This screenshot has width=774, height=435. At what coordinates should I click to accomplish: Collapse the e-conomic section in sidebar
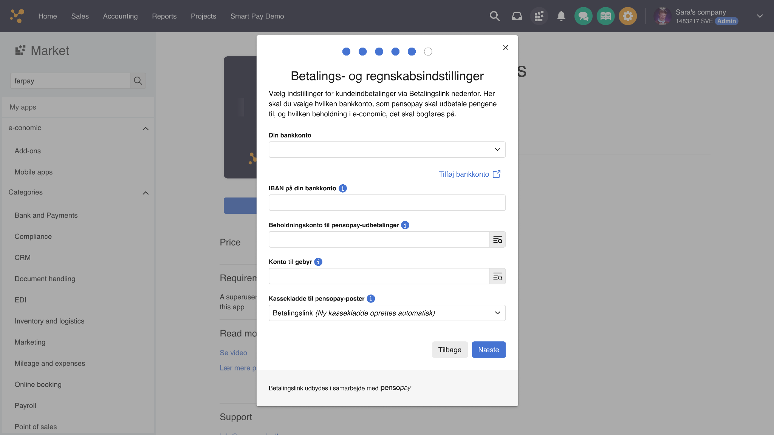(x=146, y=128)
